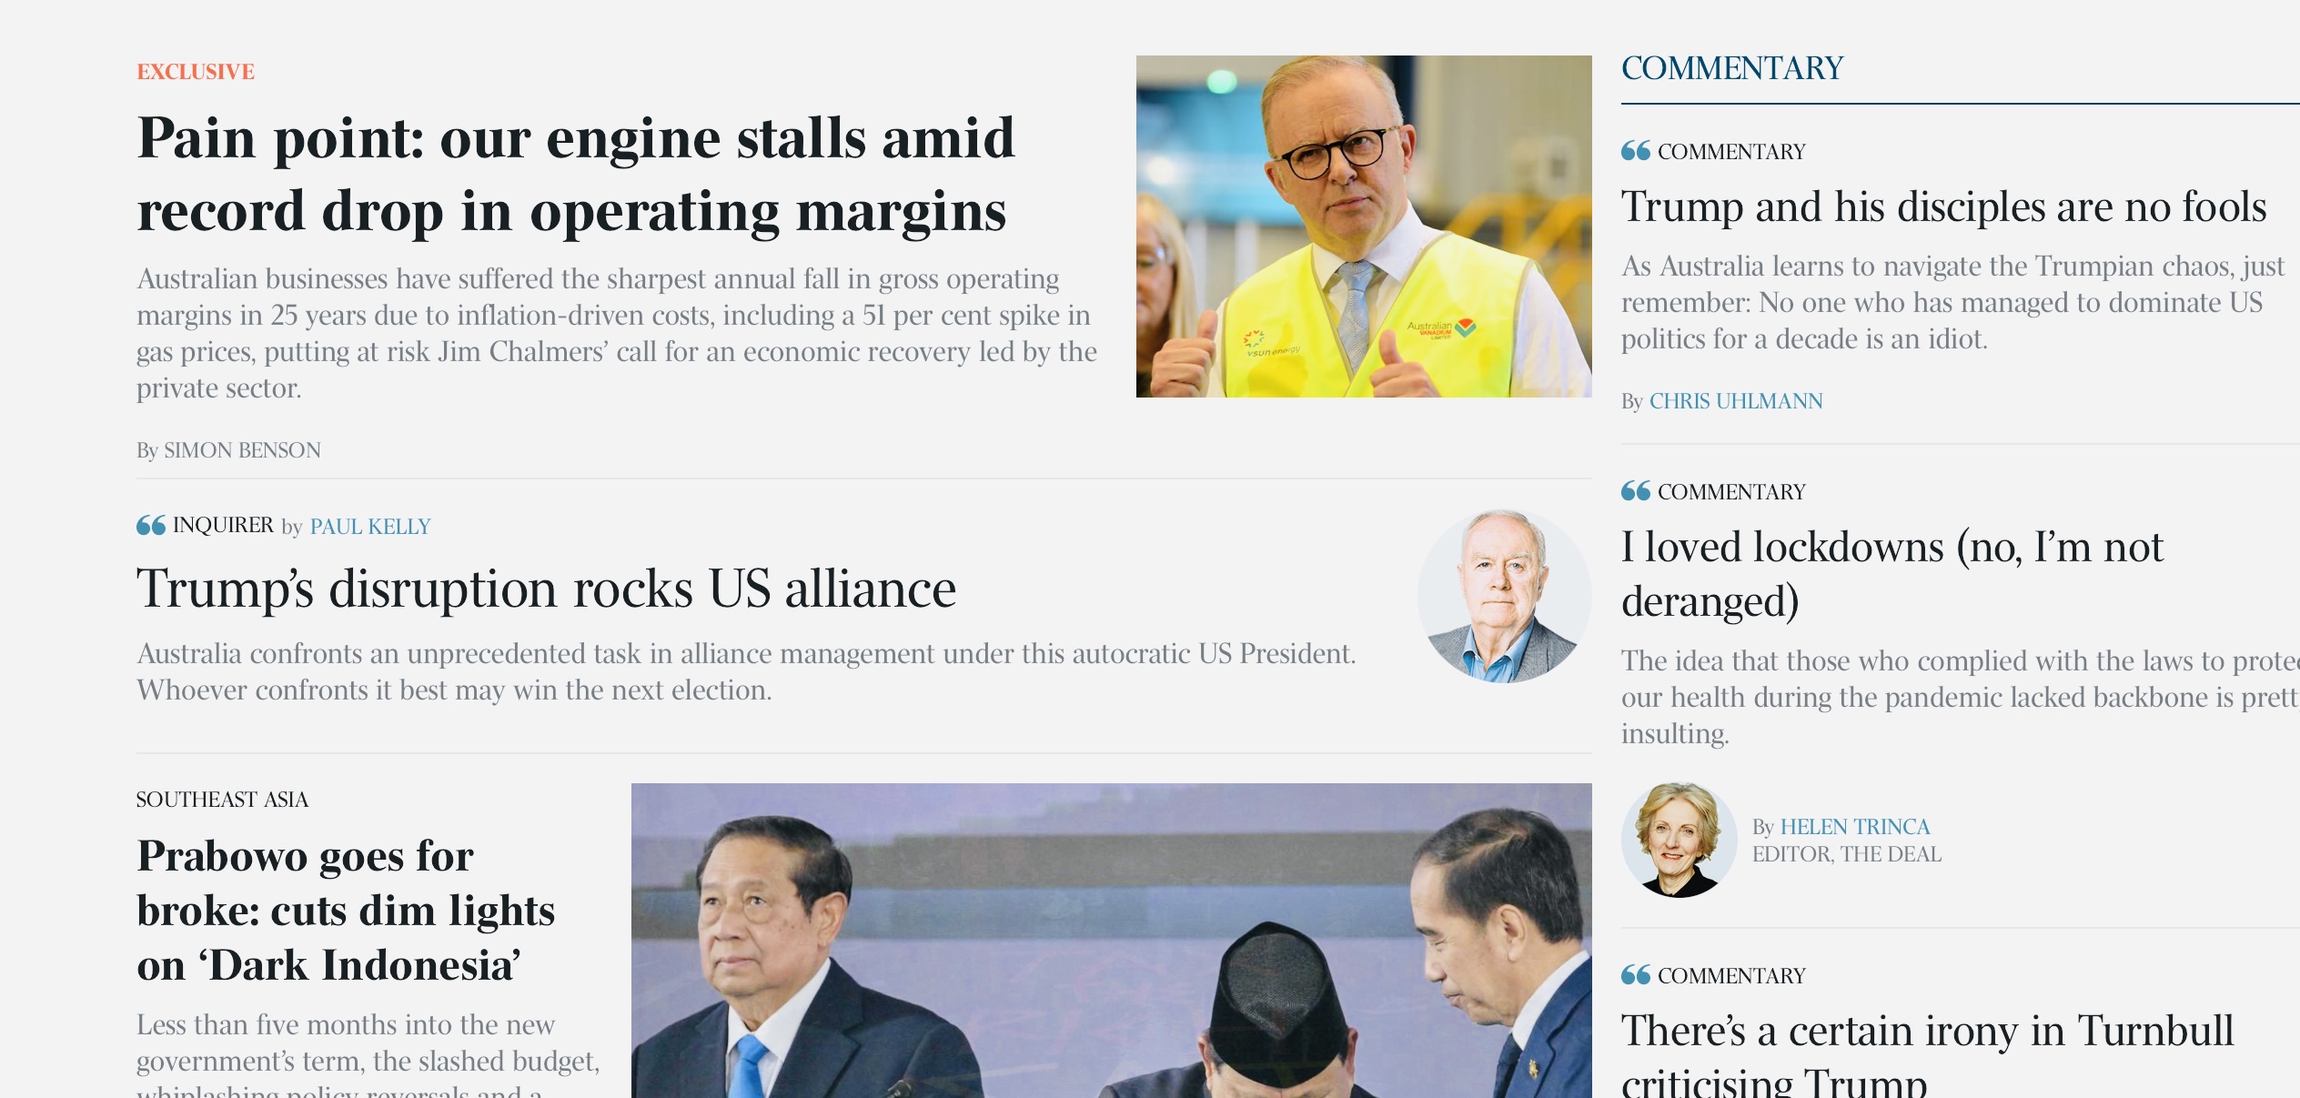Open 'Trump and his disciples are no fools'

(1943, 207)
